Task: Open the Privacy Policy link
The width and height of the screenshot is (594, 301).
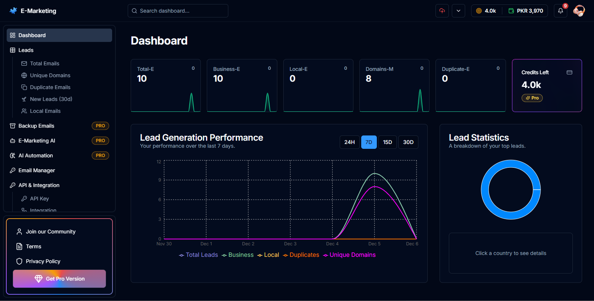Action: click(x=43, y=261)
